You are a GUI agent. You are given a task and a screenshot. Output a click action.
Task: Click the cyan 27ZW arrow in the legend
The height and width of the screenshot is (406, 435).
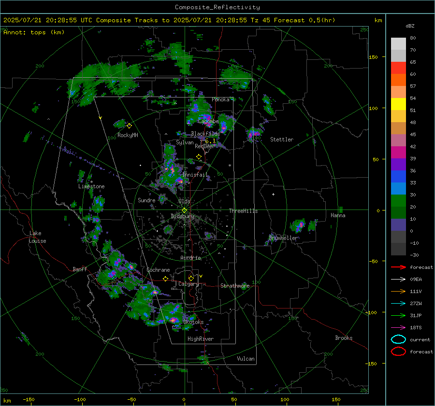point(398,304)
